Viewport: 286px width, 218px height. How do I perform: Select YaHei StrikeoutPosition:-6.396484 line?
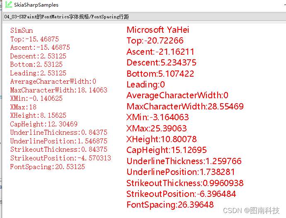(181, 194)
